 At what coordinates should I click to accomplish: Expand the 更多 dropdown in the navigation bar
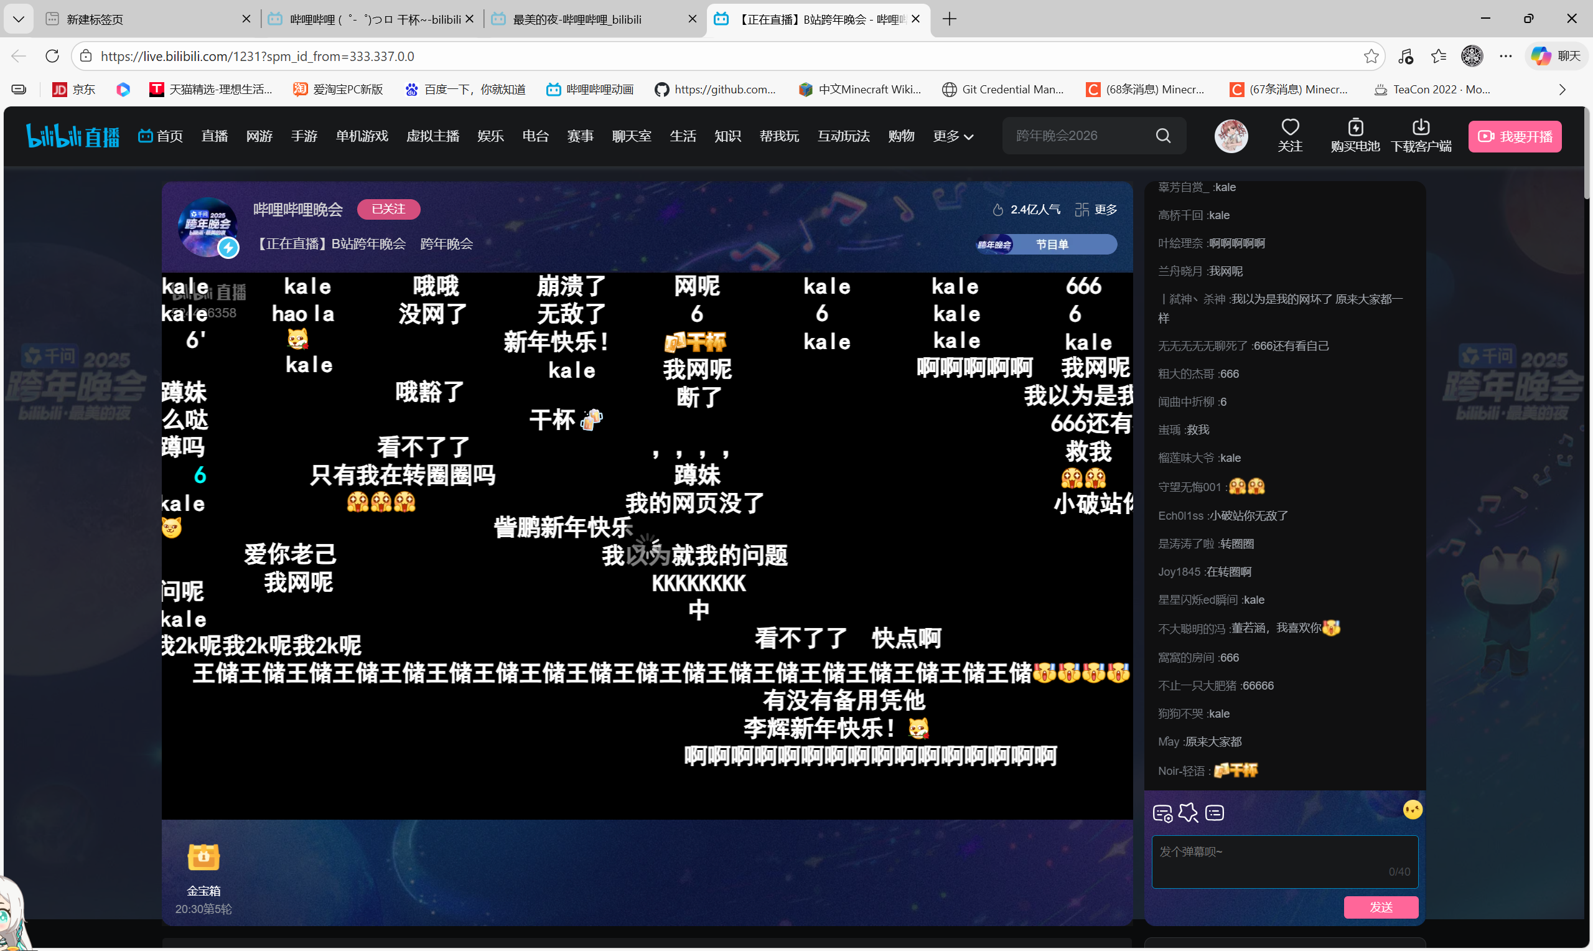click(953, 136)
